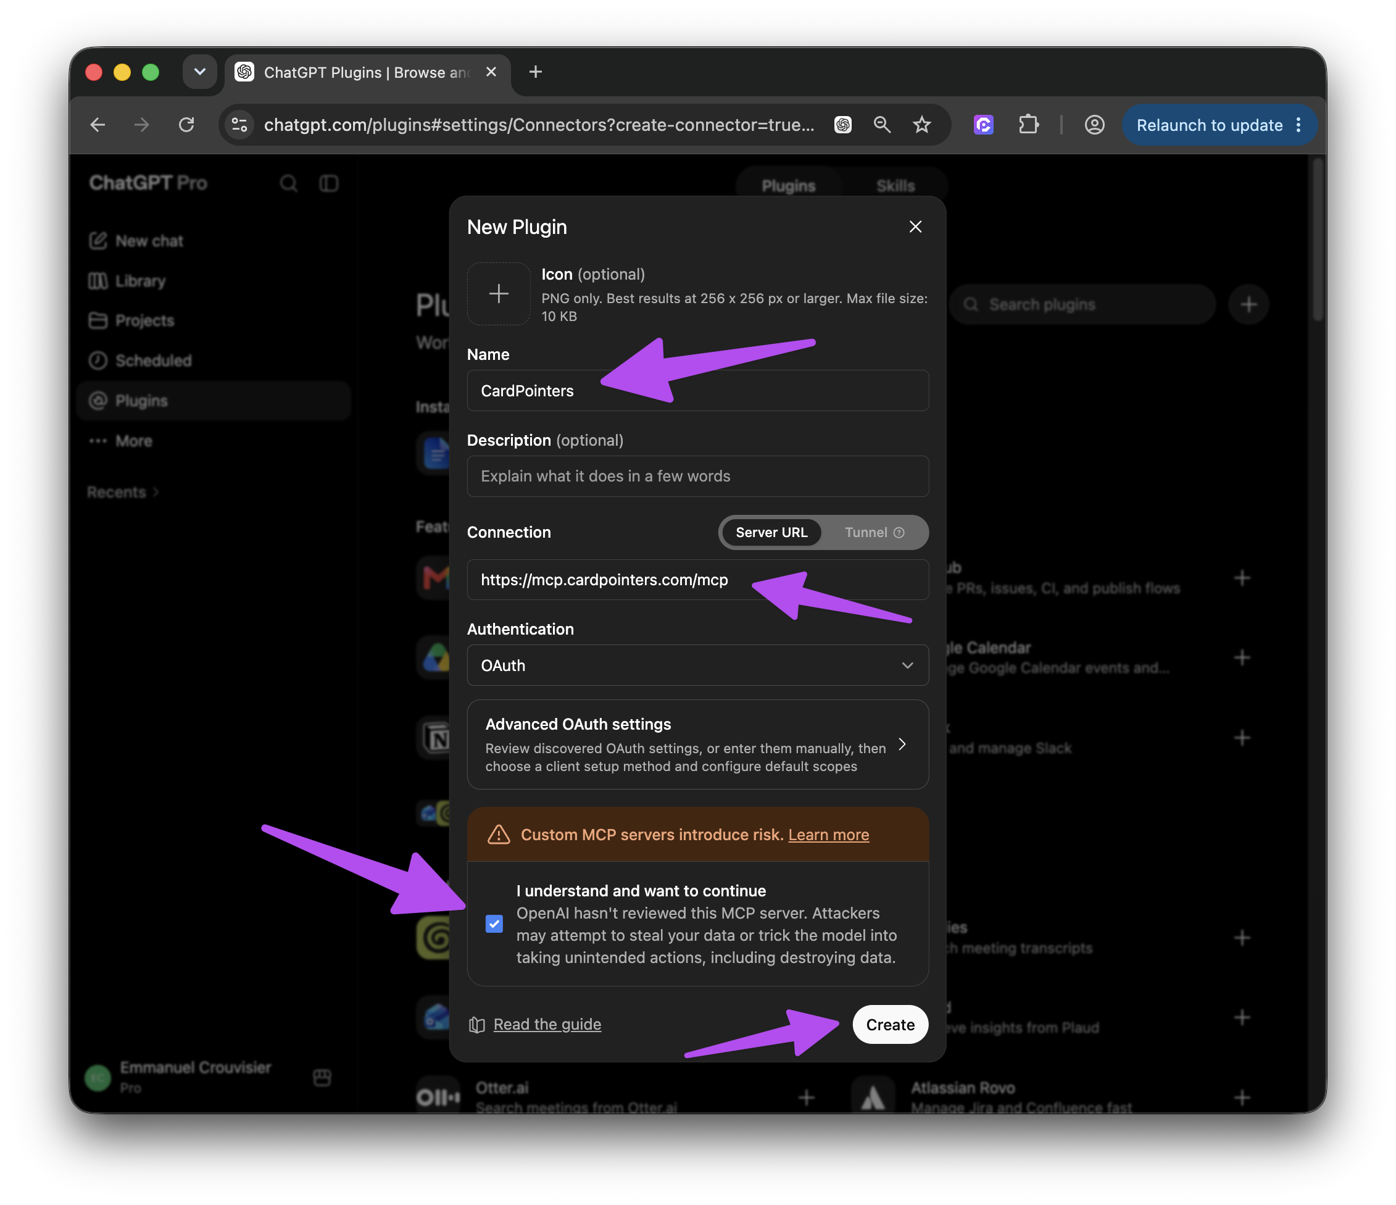Open the Authentication OAuth dropdown
Viewport: 1396px width, 1205px height.
pos(697,665)
